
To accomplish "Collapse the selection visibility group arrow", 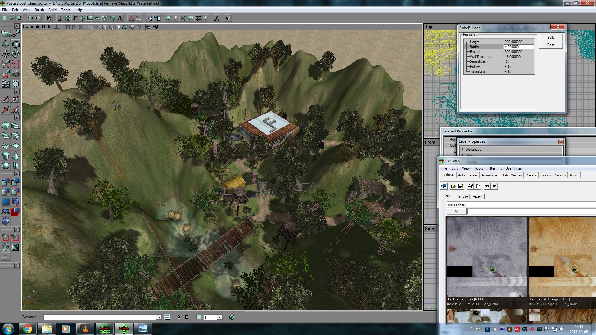I will pos(17,230).
